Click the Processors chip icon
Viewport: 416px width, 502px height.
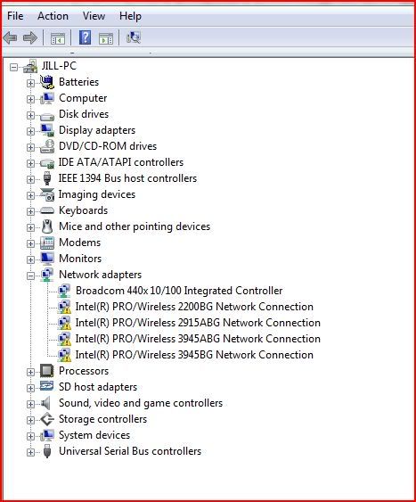coord(46,371)
